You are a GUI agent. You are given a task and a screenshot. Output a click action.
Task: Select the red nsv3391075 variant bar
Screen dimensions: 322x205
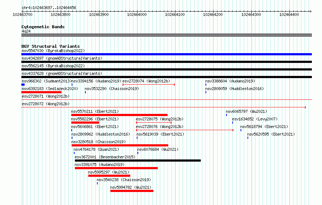116,168
